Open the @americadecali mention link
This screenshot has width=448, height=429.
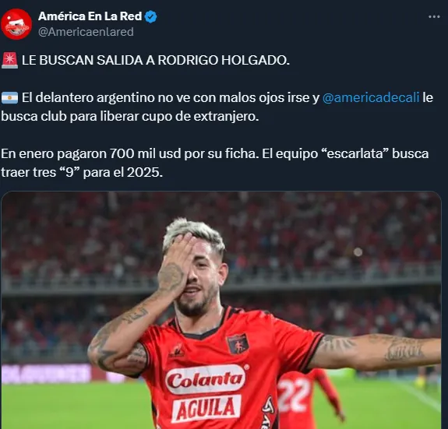[x=371, y=97]
